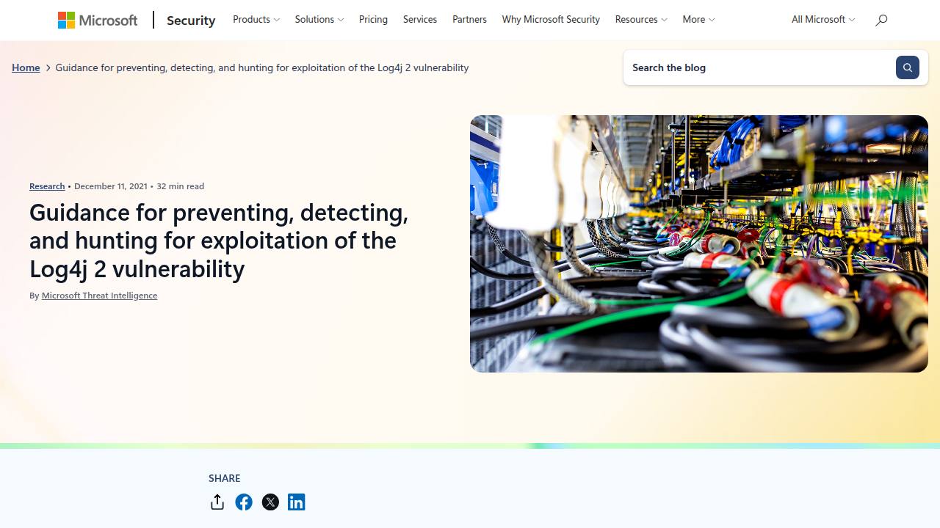Click the 32 min read text
This screenshot has width=940, height=528.
[181, 186]
